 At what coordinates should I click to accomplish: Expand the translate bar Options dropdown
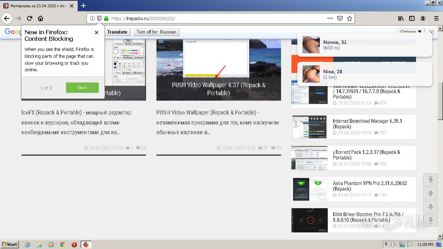pos(411,32)
